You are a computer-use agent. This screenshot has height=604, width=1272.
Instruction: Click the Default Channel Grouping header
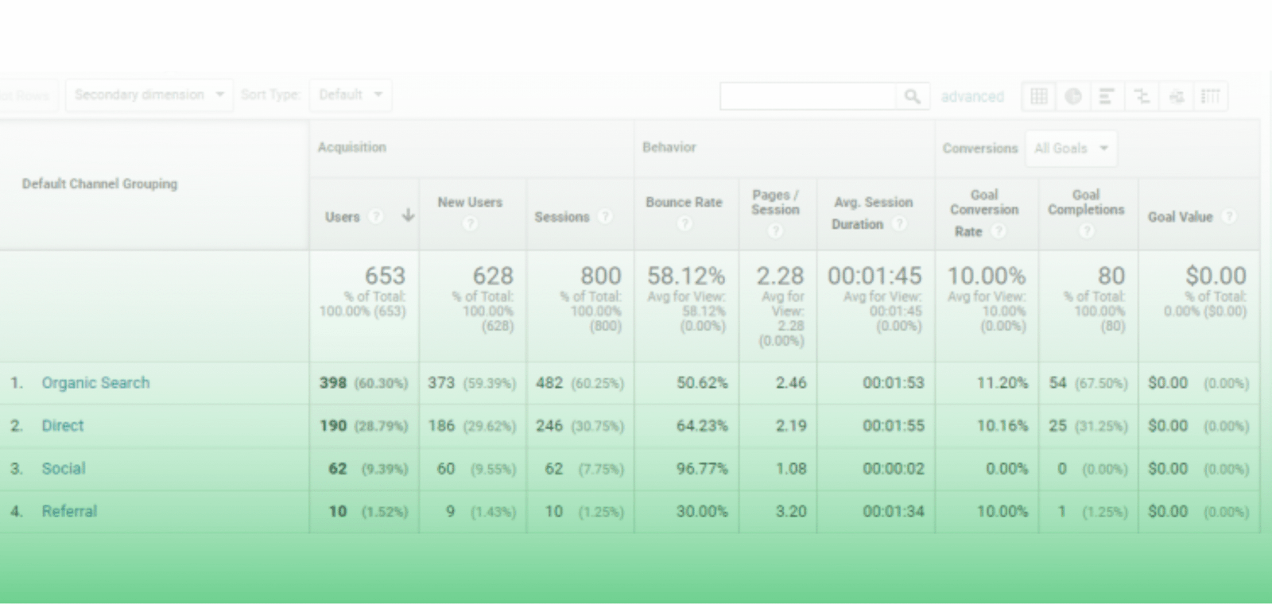point(99,184)
